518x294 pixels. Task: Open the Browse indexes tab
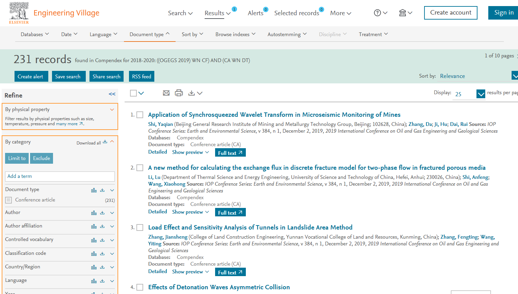pos(235,34)
